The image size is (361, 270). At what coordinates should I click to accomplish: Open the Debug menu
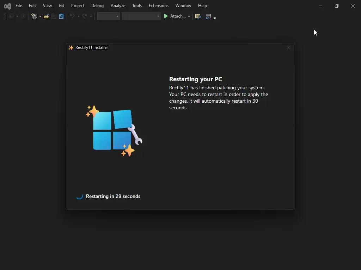click(x=97, y=6)
